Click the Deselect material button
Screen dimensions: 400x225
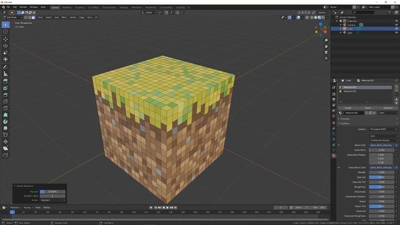(388, 108)
